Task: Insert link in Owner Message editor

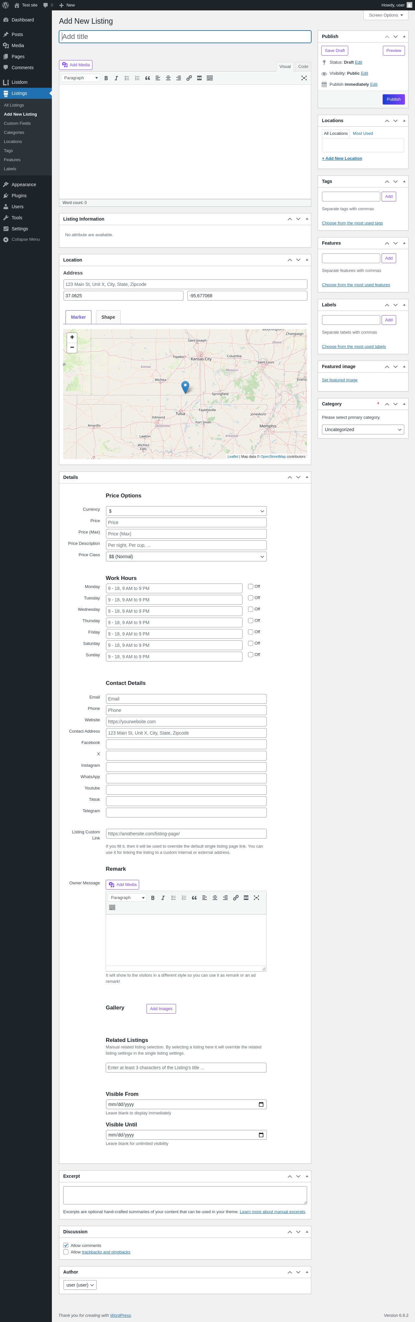Action: pos(236,898)
